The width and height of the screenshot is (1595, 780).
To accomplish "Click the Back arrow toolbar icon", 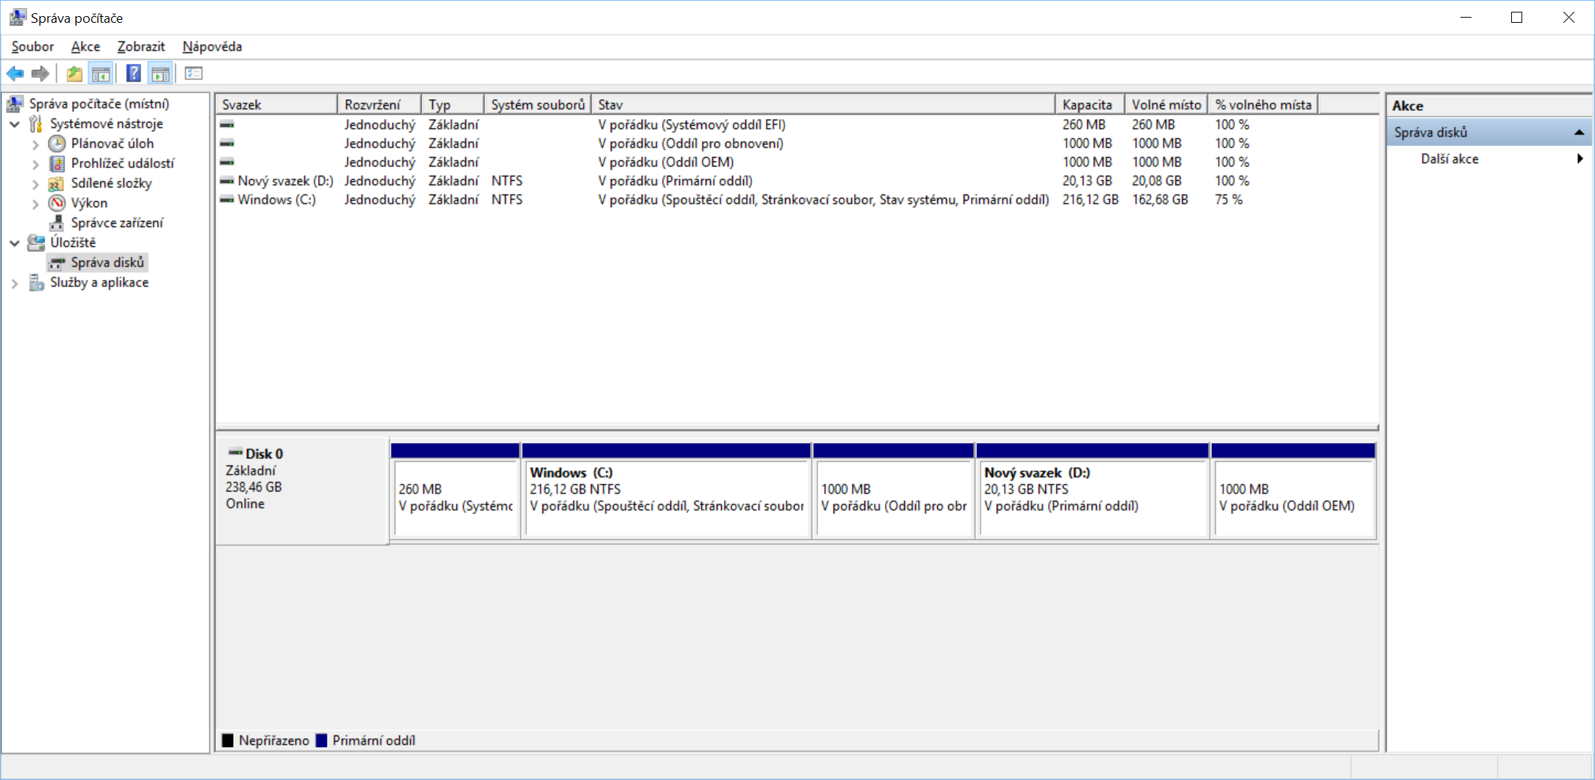I will point(15,73).
